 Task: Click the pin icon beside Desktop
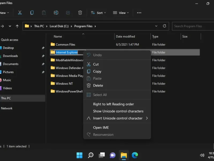[x=43, y=48]
